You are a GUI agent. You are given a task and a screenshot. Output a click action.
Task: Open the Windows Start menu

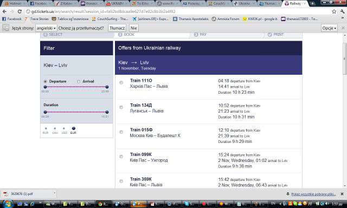[8, 204]
